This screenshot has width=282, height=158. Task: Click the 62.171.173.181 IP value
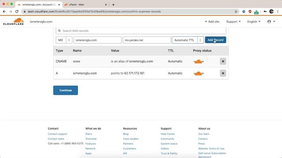pyautogui.click(x=134, y=73)
